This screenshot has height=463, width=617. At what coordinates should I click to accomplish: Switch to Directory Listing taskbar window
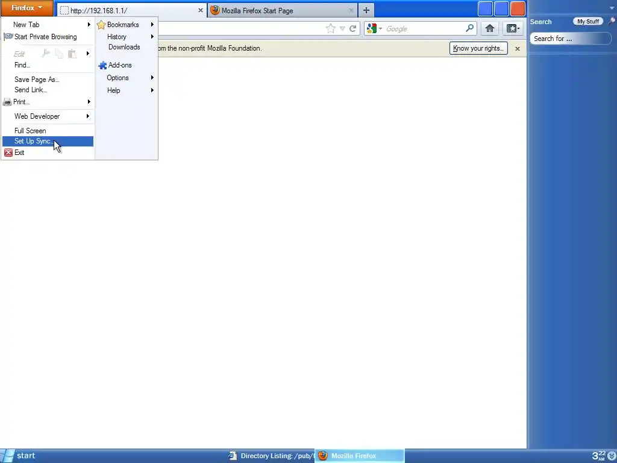271,456
